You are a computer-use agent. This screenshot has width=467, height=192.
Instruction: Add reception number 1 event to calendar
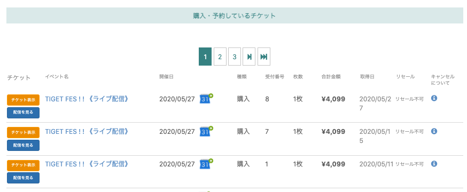coord(206,164)
